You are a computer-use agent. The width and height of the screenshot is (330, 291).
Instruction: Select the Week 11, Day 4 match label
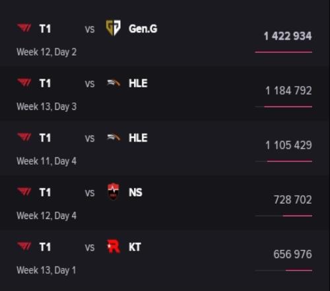[x=47, y=161]
